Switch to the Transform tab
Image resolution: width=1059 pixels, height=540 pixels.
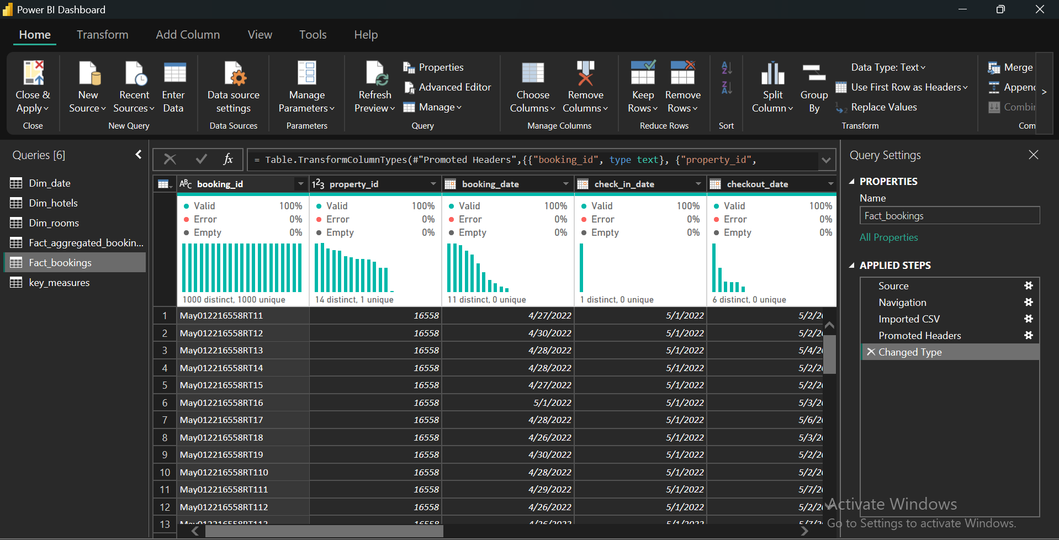(103, 35)
